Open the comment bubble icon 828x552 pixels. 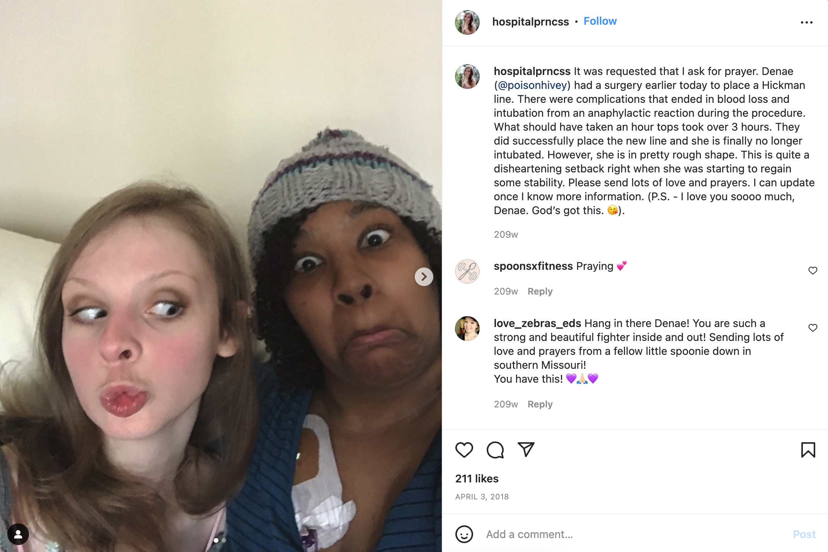[x=495, y=450]
